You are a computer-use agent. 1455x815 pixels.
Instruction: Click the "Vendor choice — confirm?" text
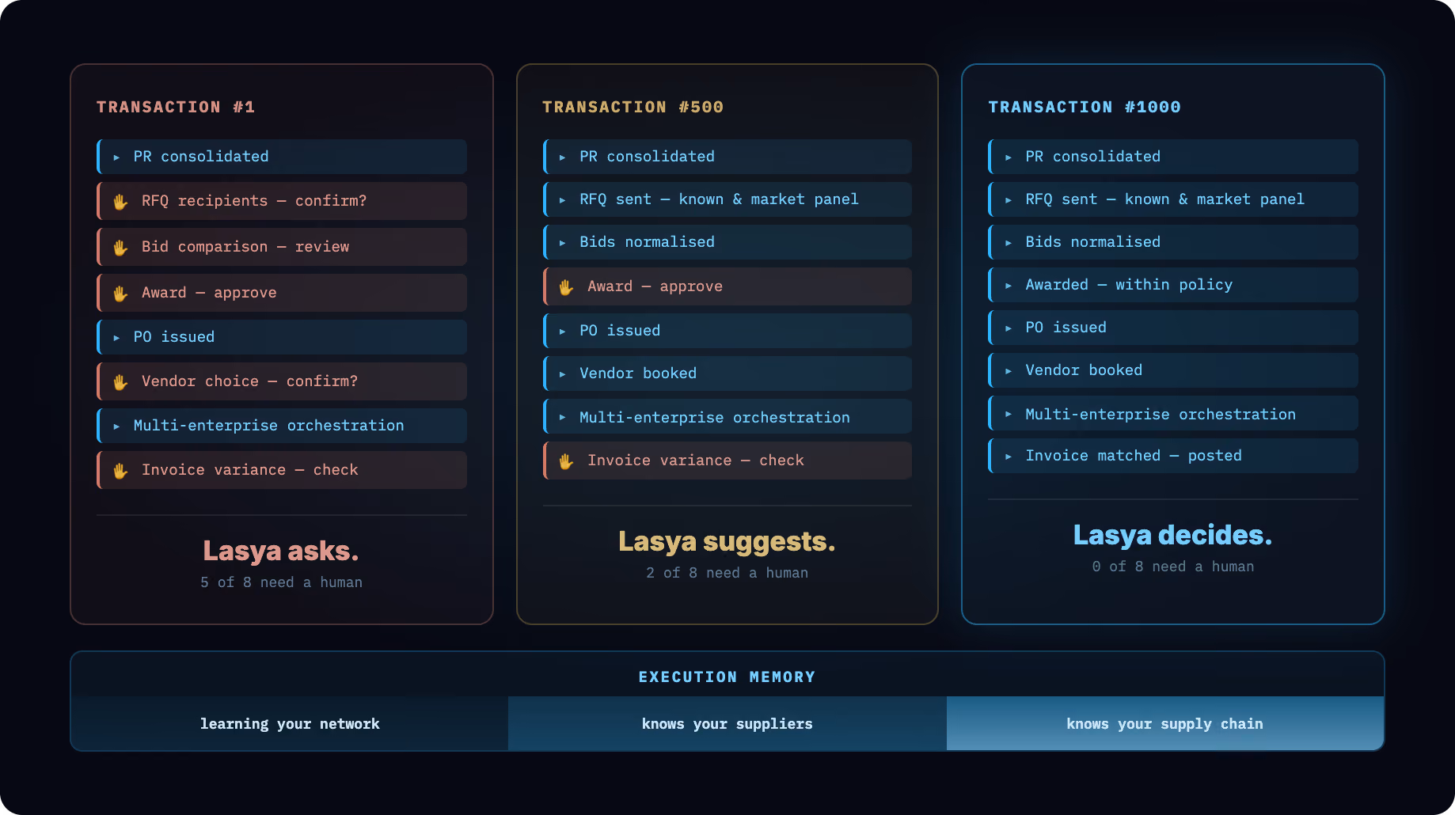[249, 381]
